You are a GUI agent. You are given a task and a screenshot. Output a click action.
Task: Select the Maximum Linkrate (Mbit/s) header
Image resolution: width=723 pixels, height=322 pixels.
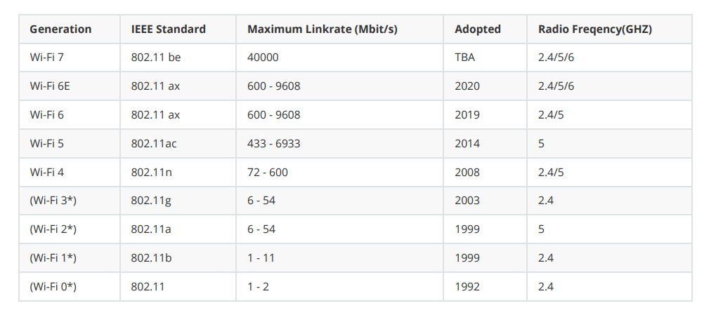[x=323, y=29]
